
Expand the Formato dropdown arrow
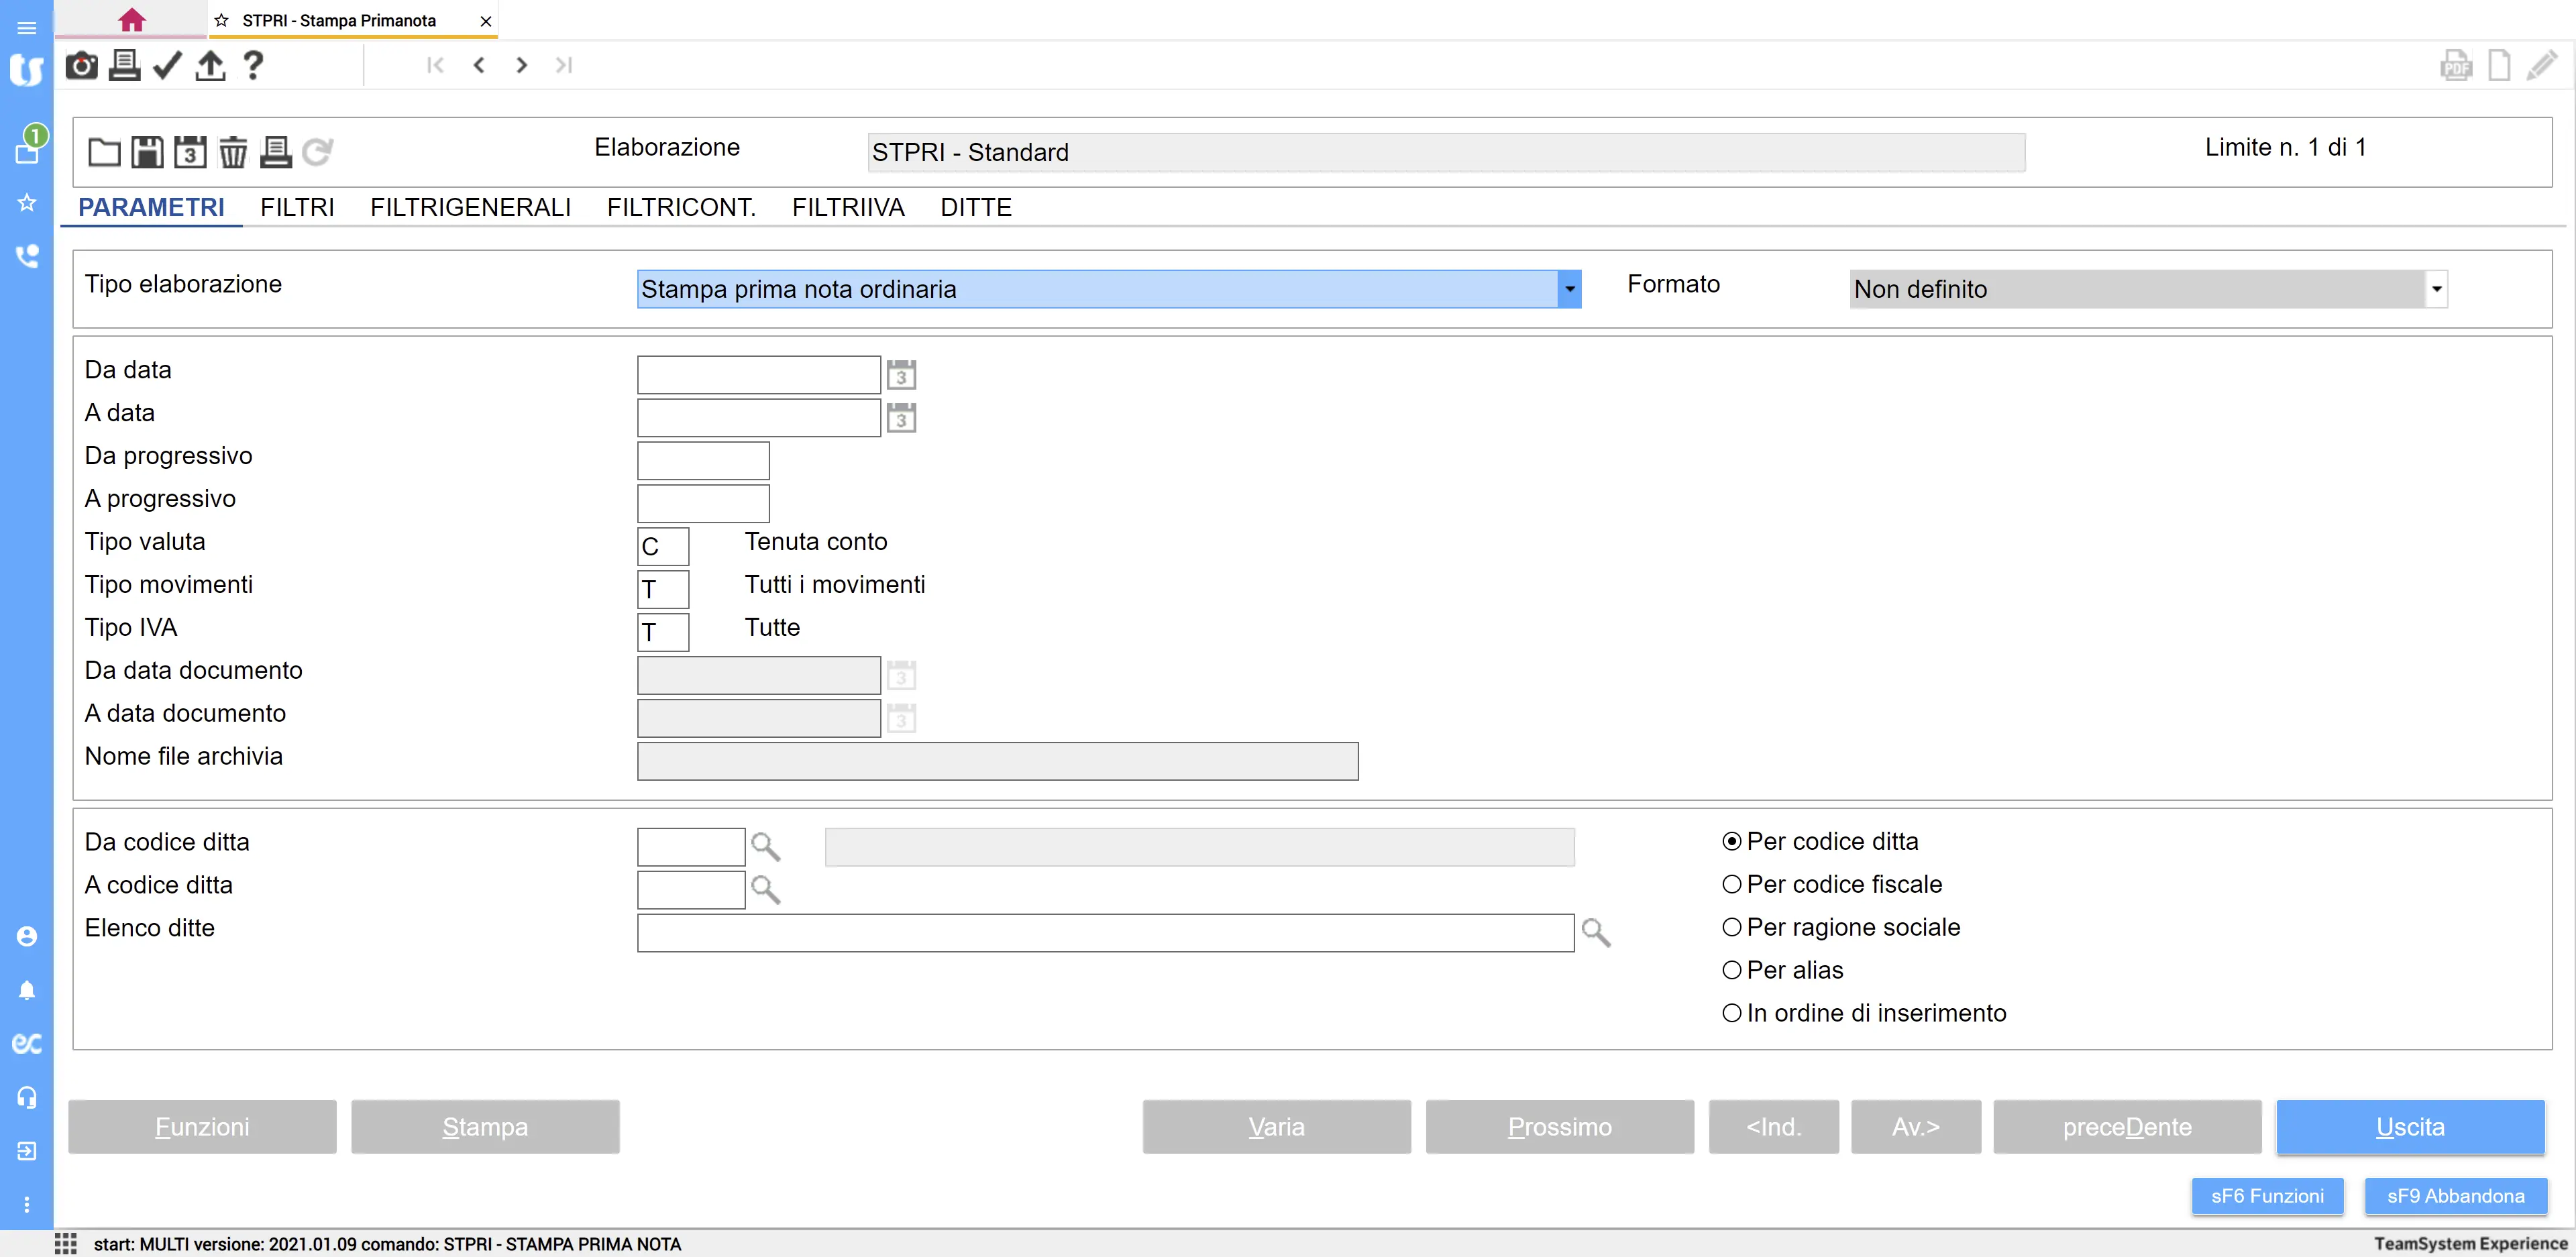2436,289
